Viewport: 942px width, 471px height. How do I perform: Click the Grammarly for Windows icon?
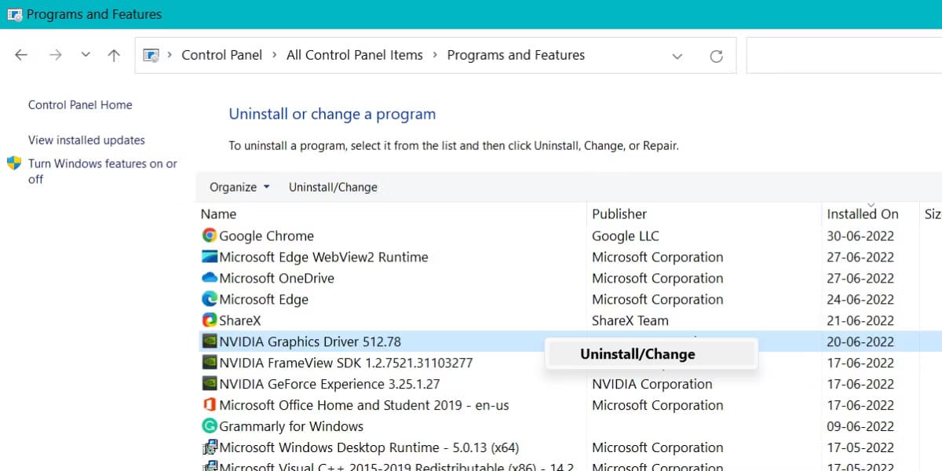(210, 426)
